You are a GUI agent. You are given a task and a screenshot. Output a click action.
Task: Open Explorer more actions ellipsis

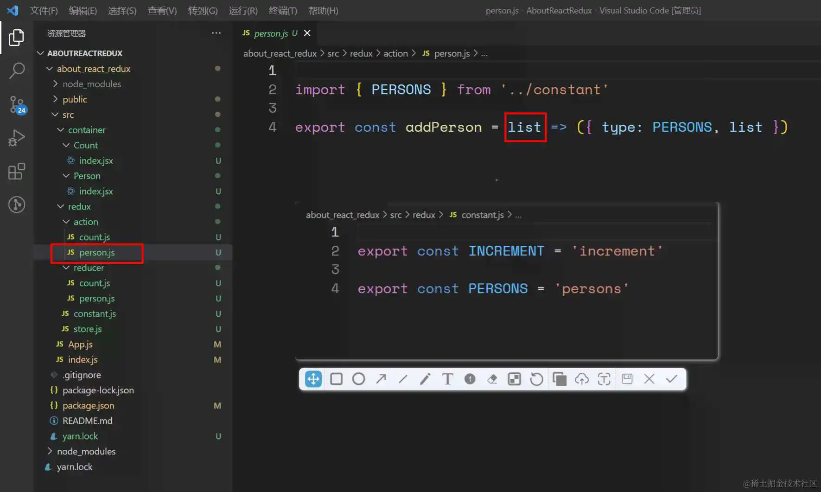point(216,33)
